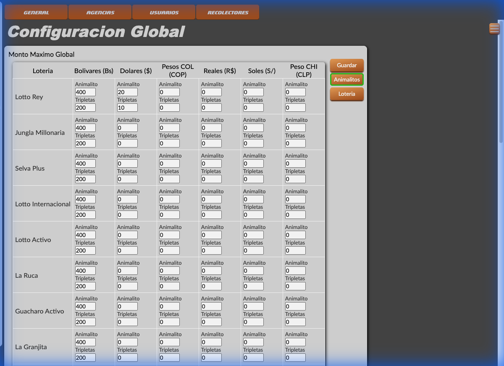Click the Loteria button

coord(346,94)
